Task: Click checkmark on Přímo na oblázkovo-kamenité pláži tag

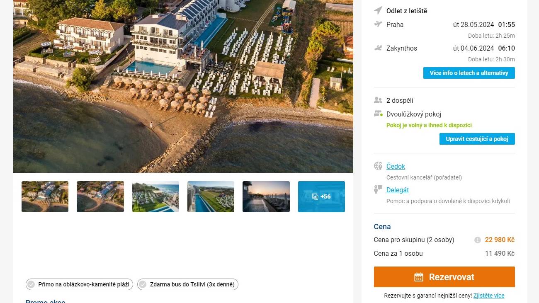Action: pos(31,284)
